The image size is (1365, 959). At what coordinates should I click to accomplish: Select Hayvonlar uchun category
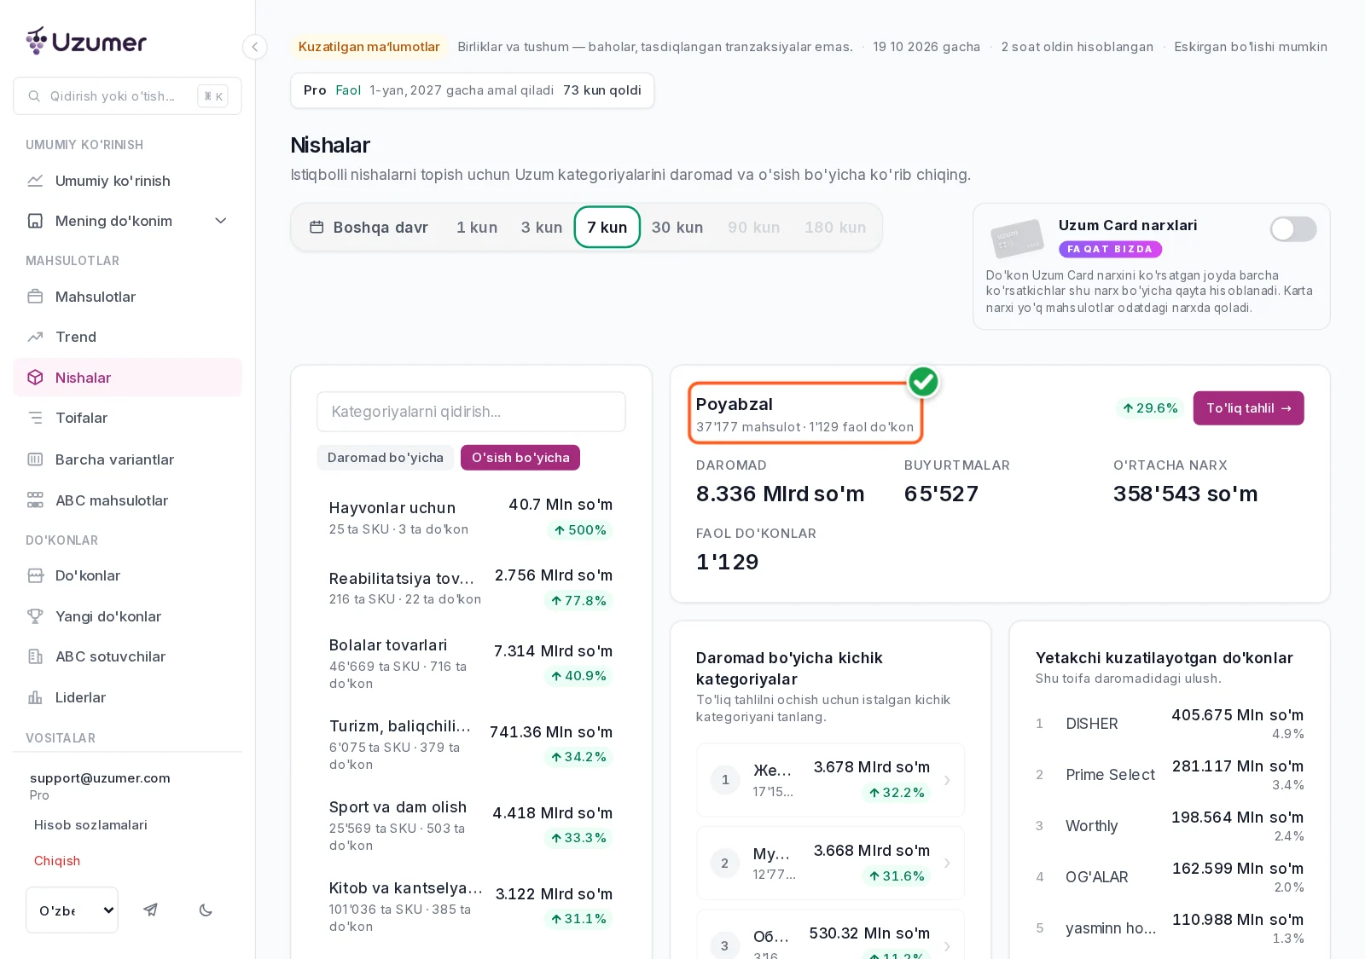[x=471, y=517]
